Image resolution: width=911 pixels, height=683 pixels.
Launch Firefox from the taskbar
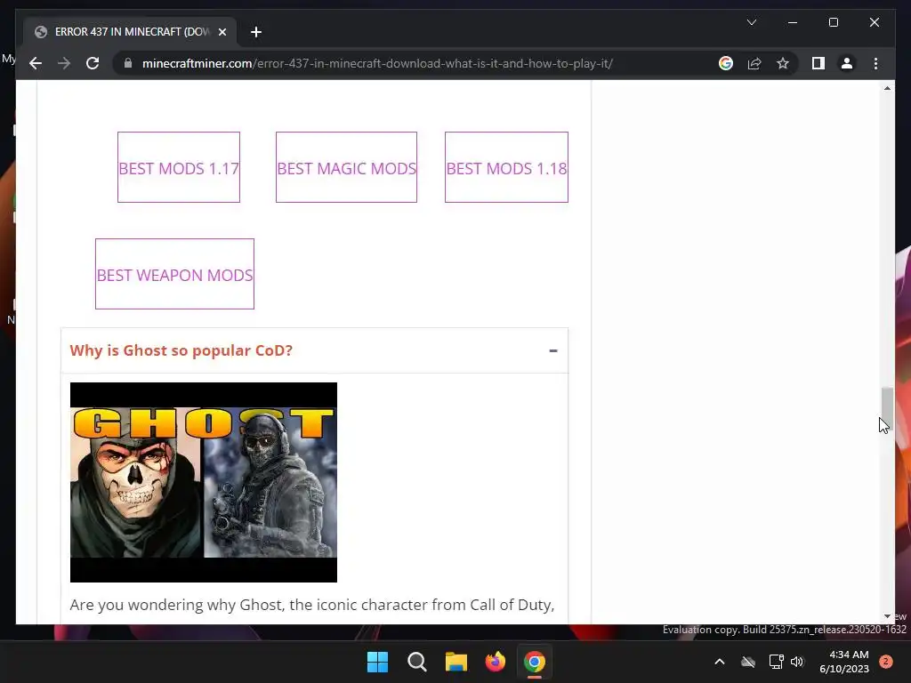click(495, 662)
